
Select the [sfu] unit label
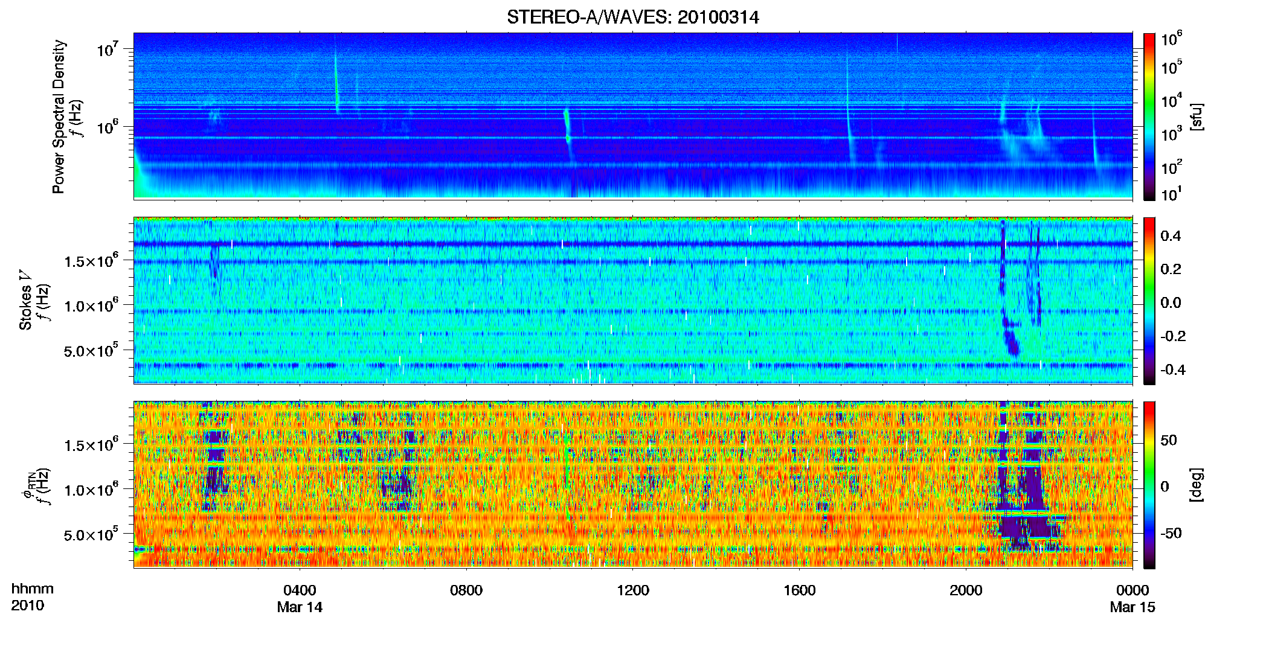click(1197, 117)
